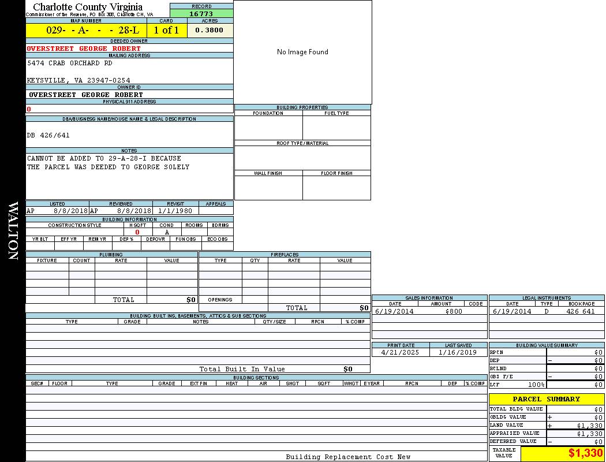Click the card "1 of 1" field
The width and height of the screenshot is (606, 462).
pos(166,31)
